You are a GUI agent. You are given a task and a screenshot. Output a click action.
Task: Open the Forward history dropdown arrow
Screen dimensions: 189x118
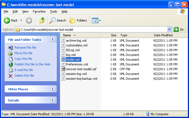click(x=35, y=20)
